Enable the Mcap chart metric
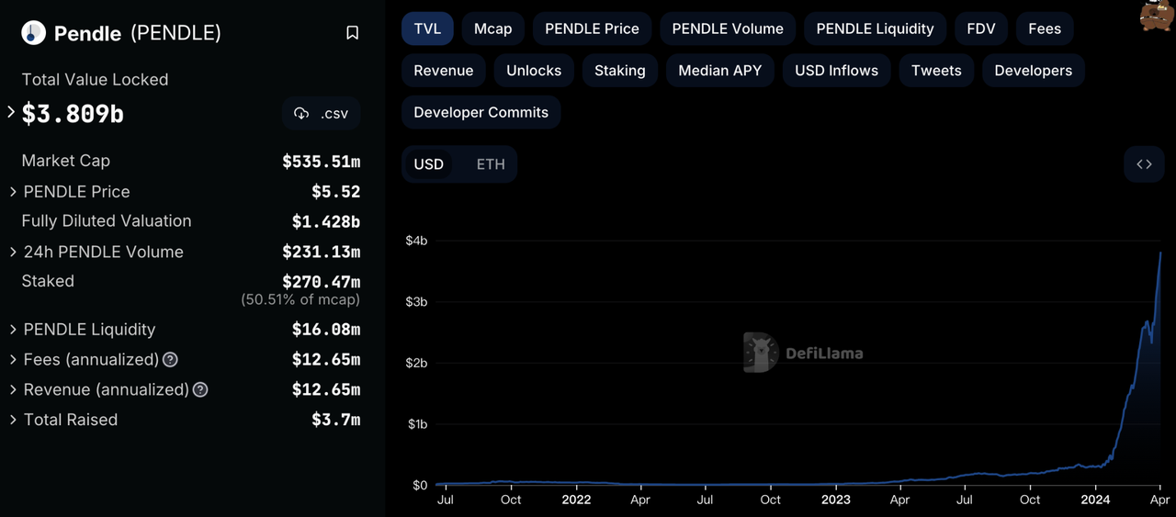The width and height of the screenshot is (1176, 517). (x=492, y=28)
